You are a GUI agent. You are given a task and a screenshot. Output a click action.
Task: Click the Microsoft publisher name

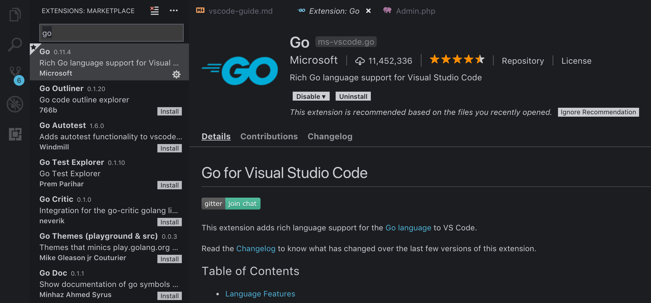(314, 60)
